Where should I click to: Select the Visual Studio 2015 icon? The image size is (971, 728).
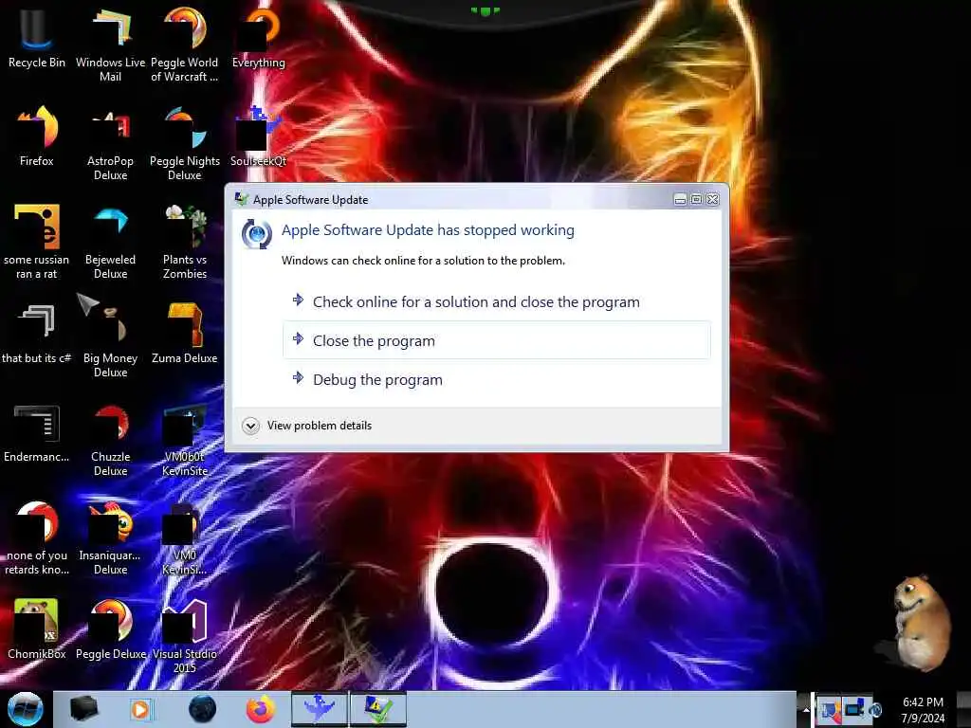point(185,634)
